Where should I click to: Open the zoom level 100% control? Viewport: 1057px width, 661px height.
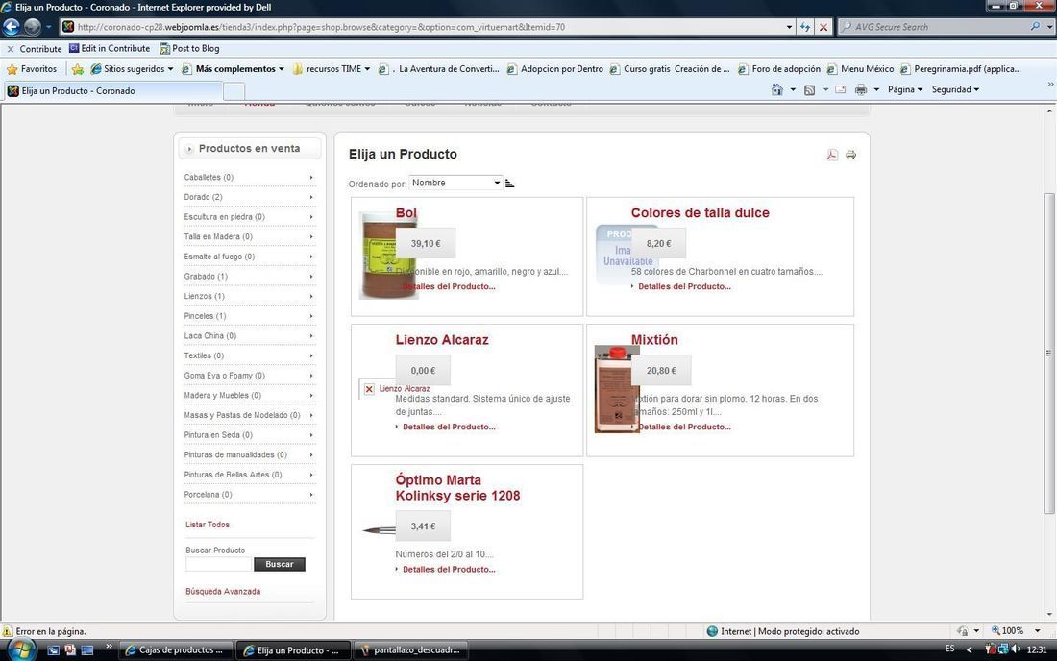pos(1016,630)
